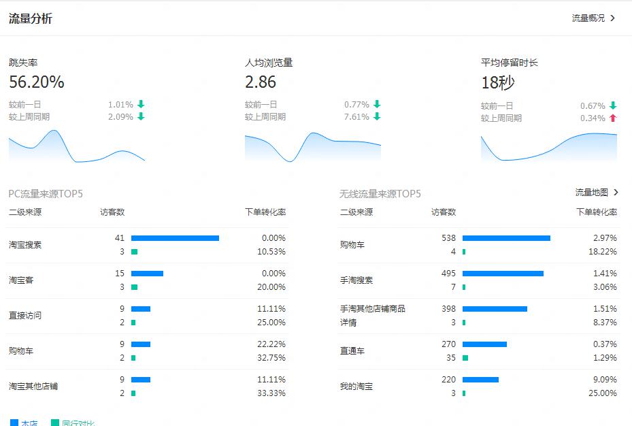Image resolution: width=632 pixels, height=426 pixels.
Task: Click the PC 直接访问 source row label
Action: pyautogui.click(x=25, y=316)
